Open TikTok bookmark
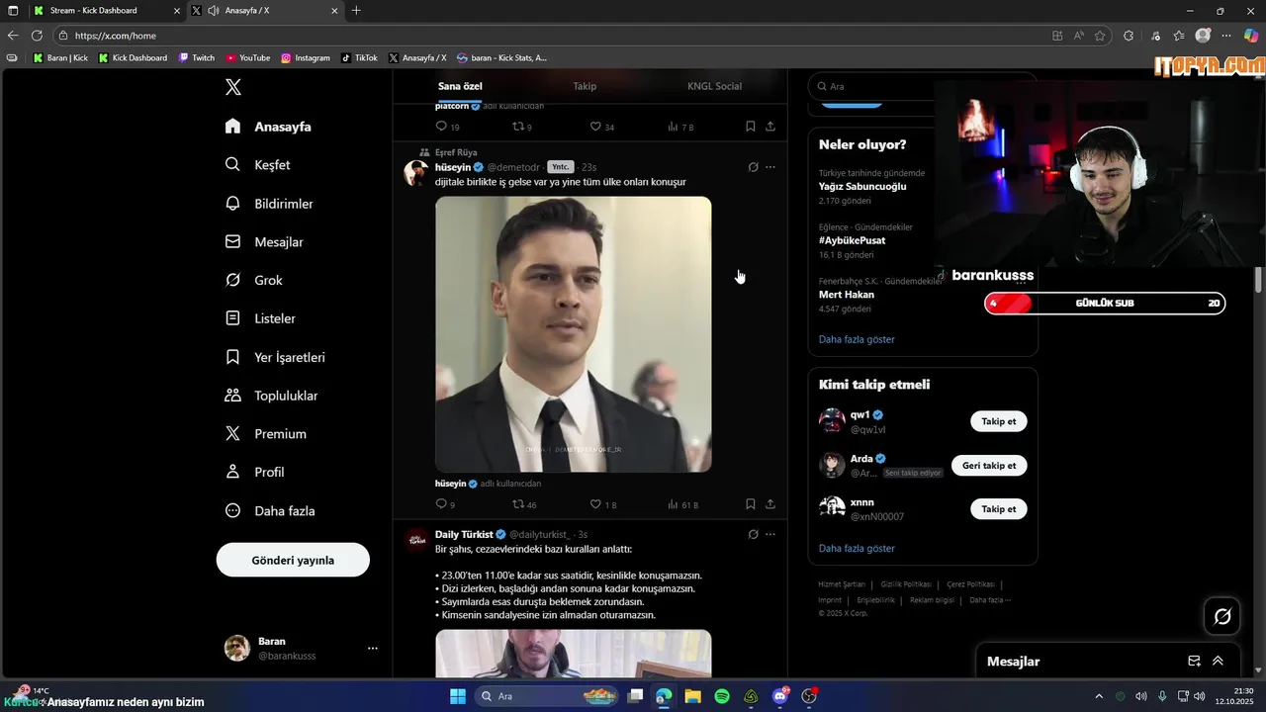The height and width of the screenshot is (712, 1266). click(360, 58)
